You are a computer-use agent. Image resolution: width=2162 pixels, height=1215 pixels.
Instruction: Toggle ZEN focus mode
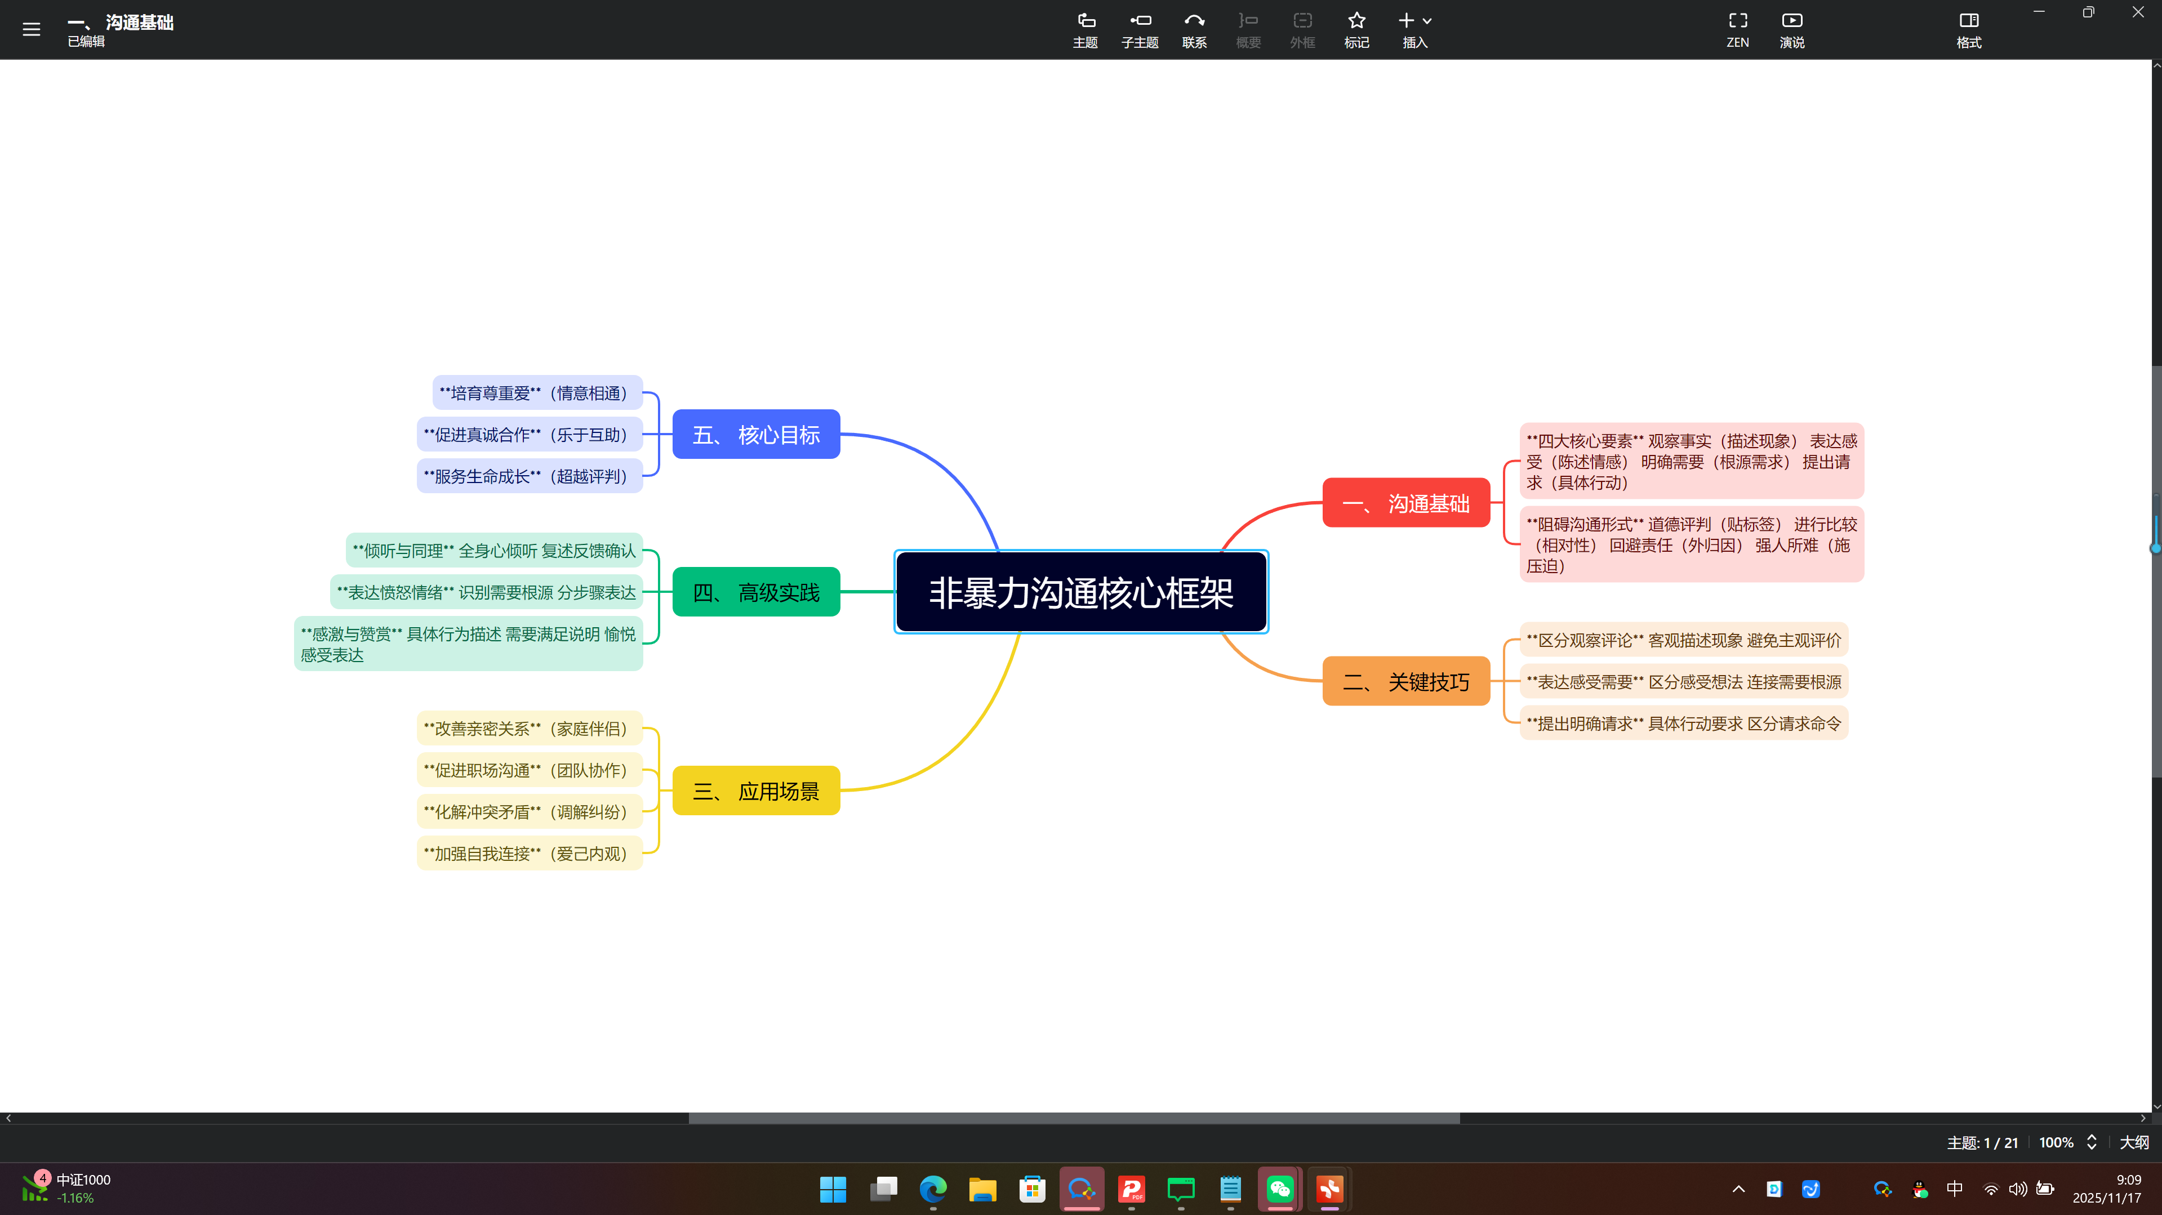click(1737, 29)
